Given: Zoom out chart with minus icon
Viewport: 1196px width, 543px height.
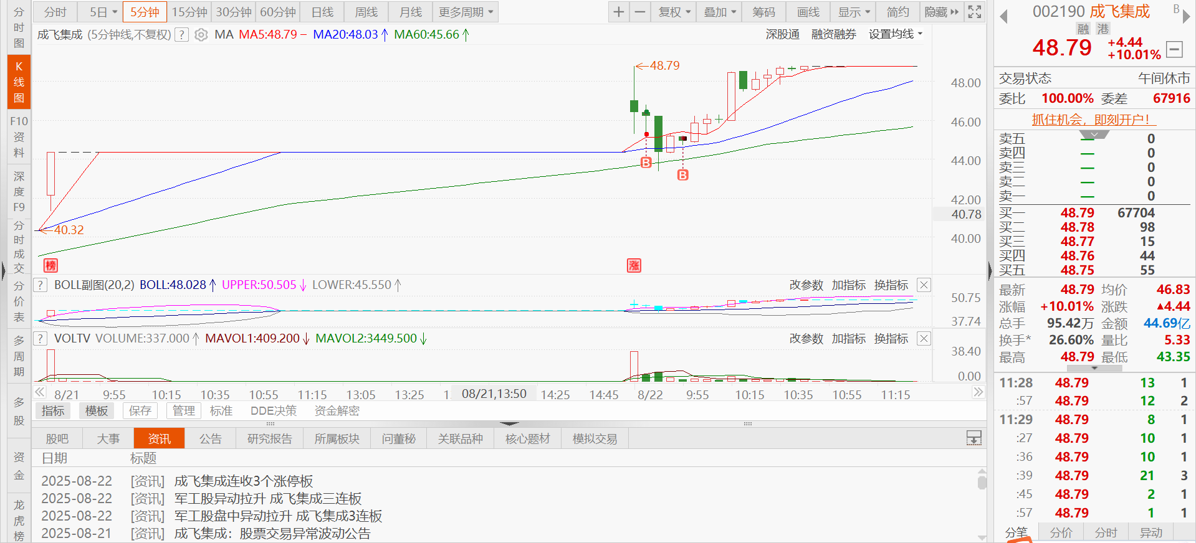Looking at the screenshot, I should click(x=639, y=12).
